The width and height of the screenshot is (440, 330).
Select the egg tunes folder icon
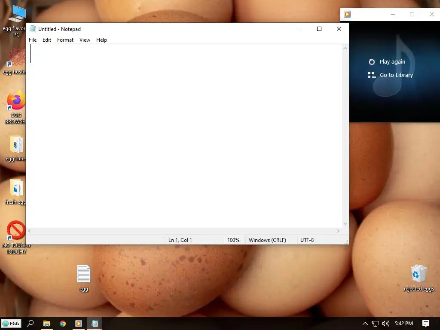[16, 149]
